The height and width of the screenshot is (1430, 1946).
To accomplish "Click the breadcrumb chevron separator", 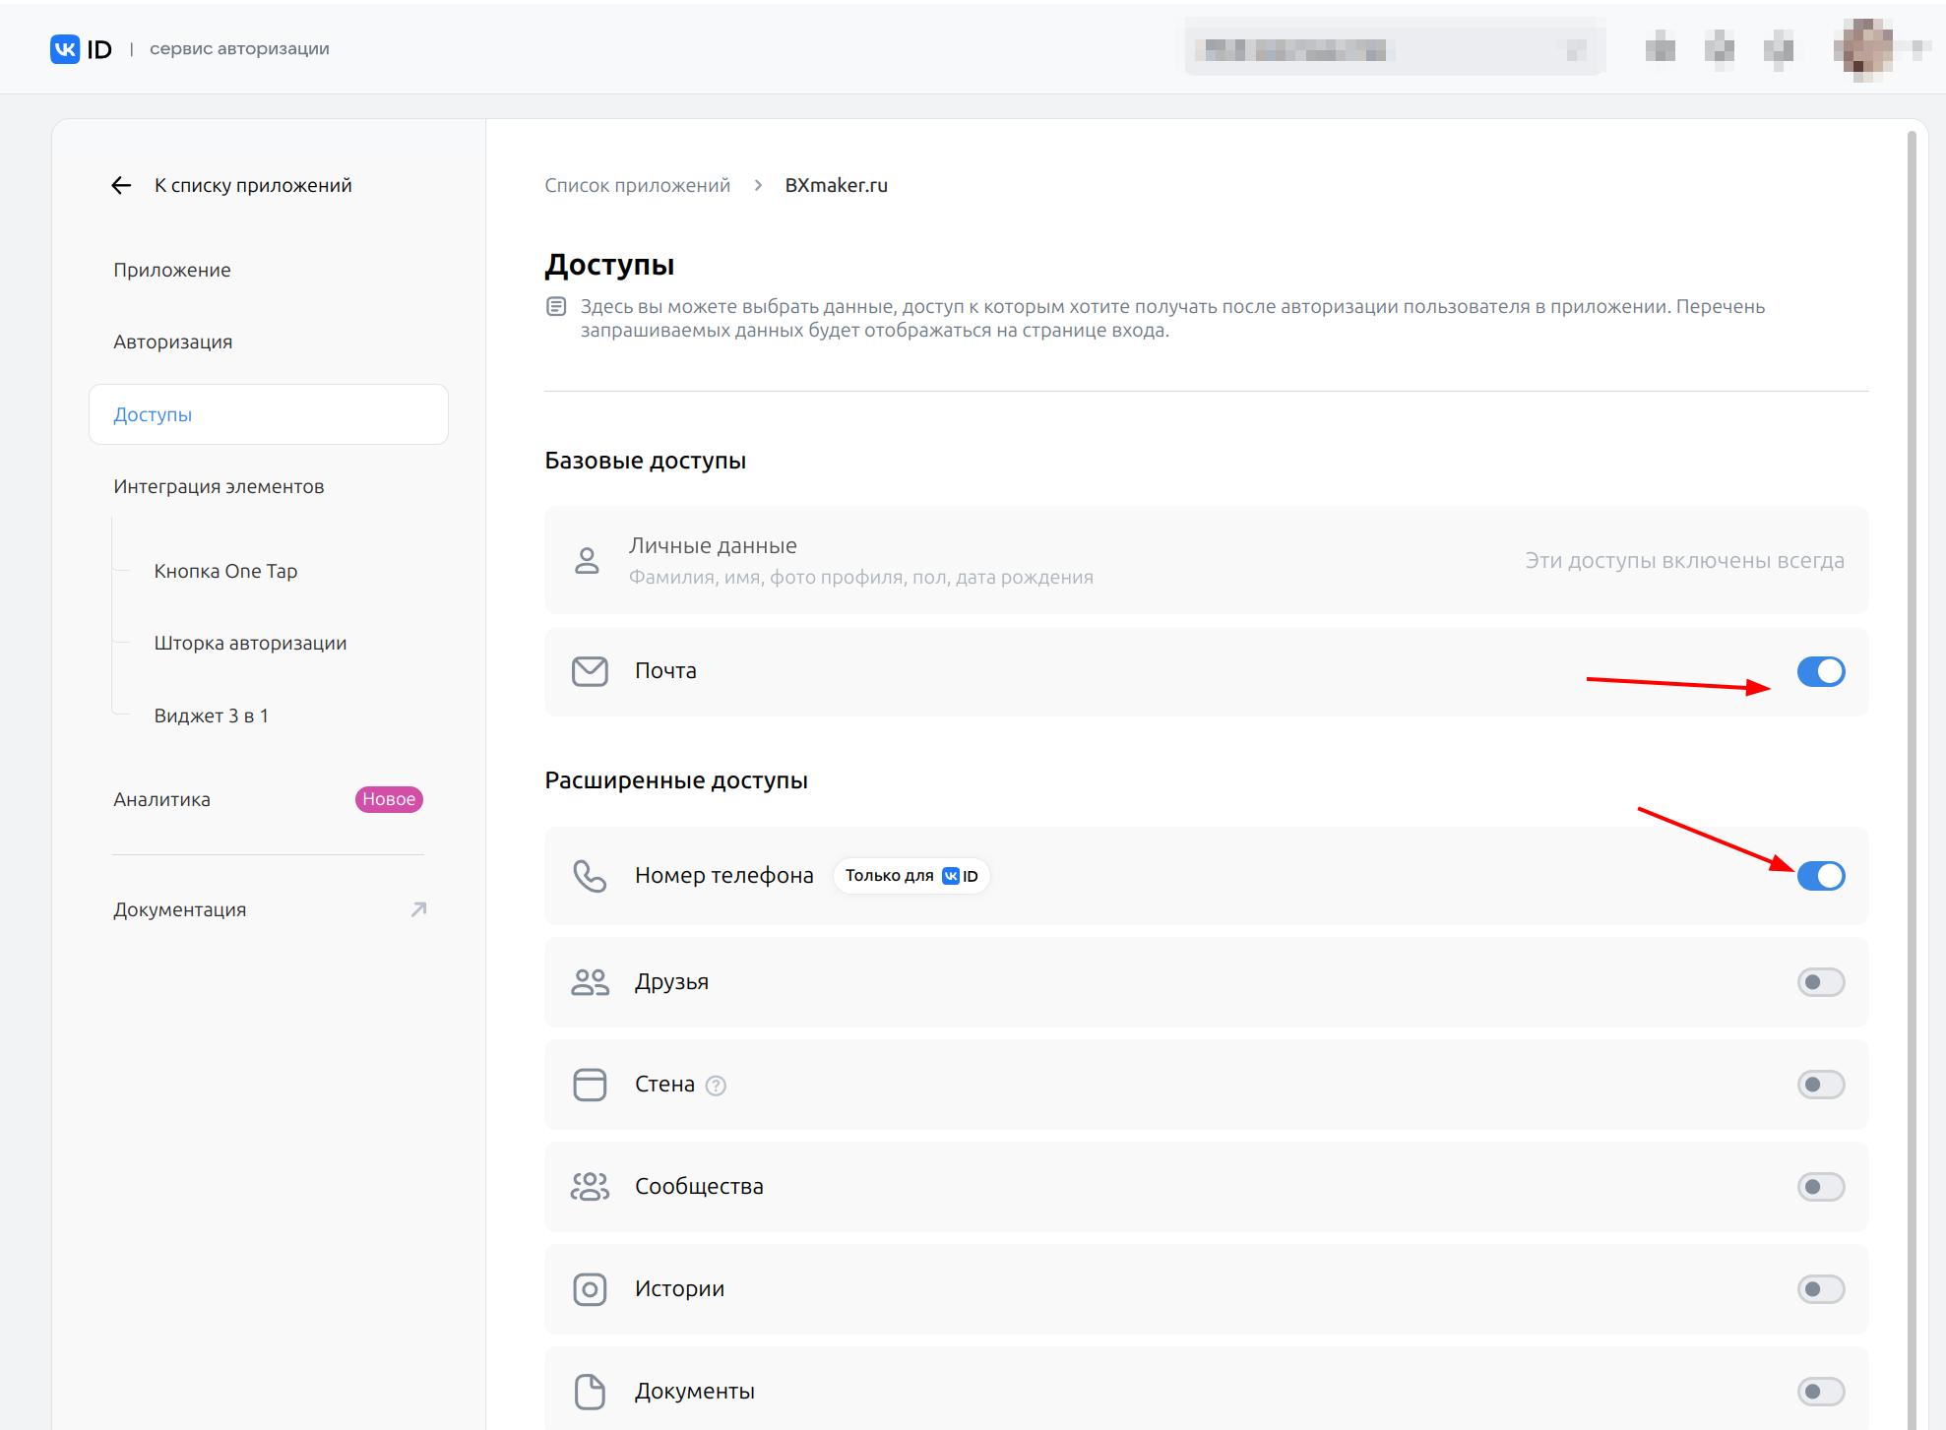I will pos(758,186).
